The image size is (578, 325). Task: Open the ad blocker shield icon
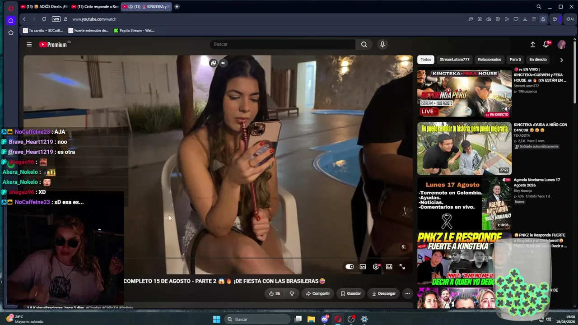[498, 19]
